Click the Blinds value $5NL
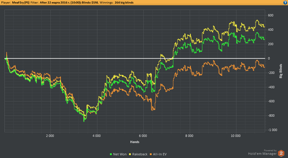The width and height of the screenshot is (288, 158). tap(95, 2)
